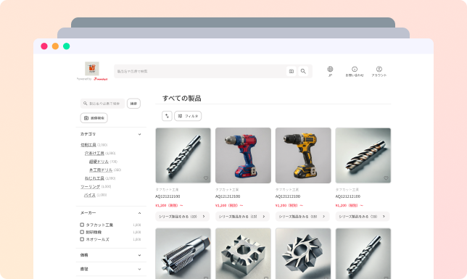The width and height of the screenshot is (467, 279).
Task: Select the 切削工具 category link
Action: [88, 145]
